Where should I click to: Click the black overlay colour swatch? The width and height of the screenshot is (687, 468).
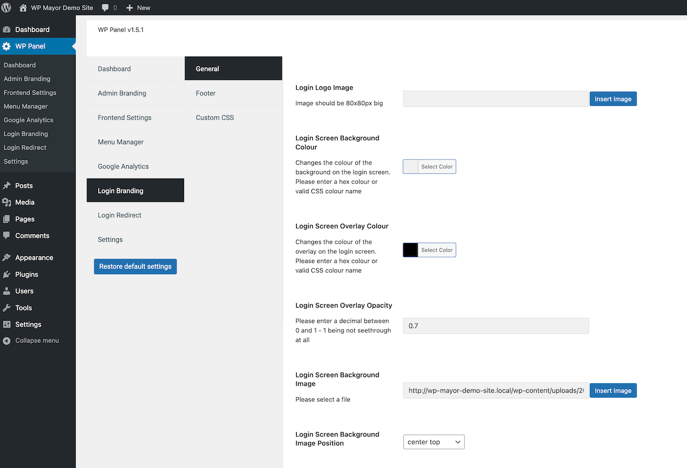pyautogui.click(x=411, y=250)
